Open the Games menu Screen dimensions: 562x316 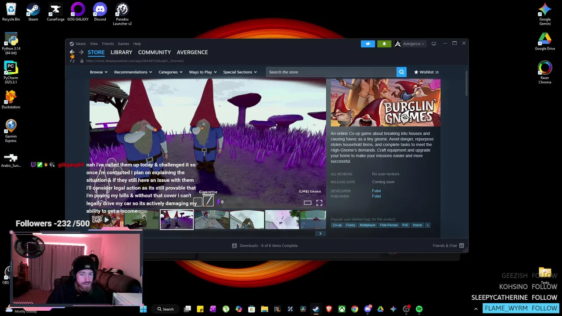point(123,44)
